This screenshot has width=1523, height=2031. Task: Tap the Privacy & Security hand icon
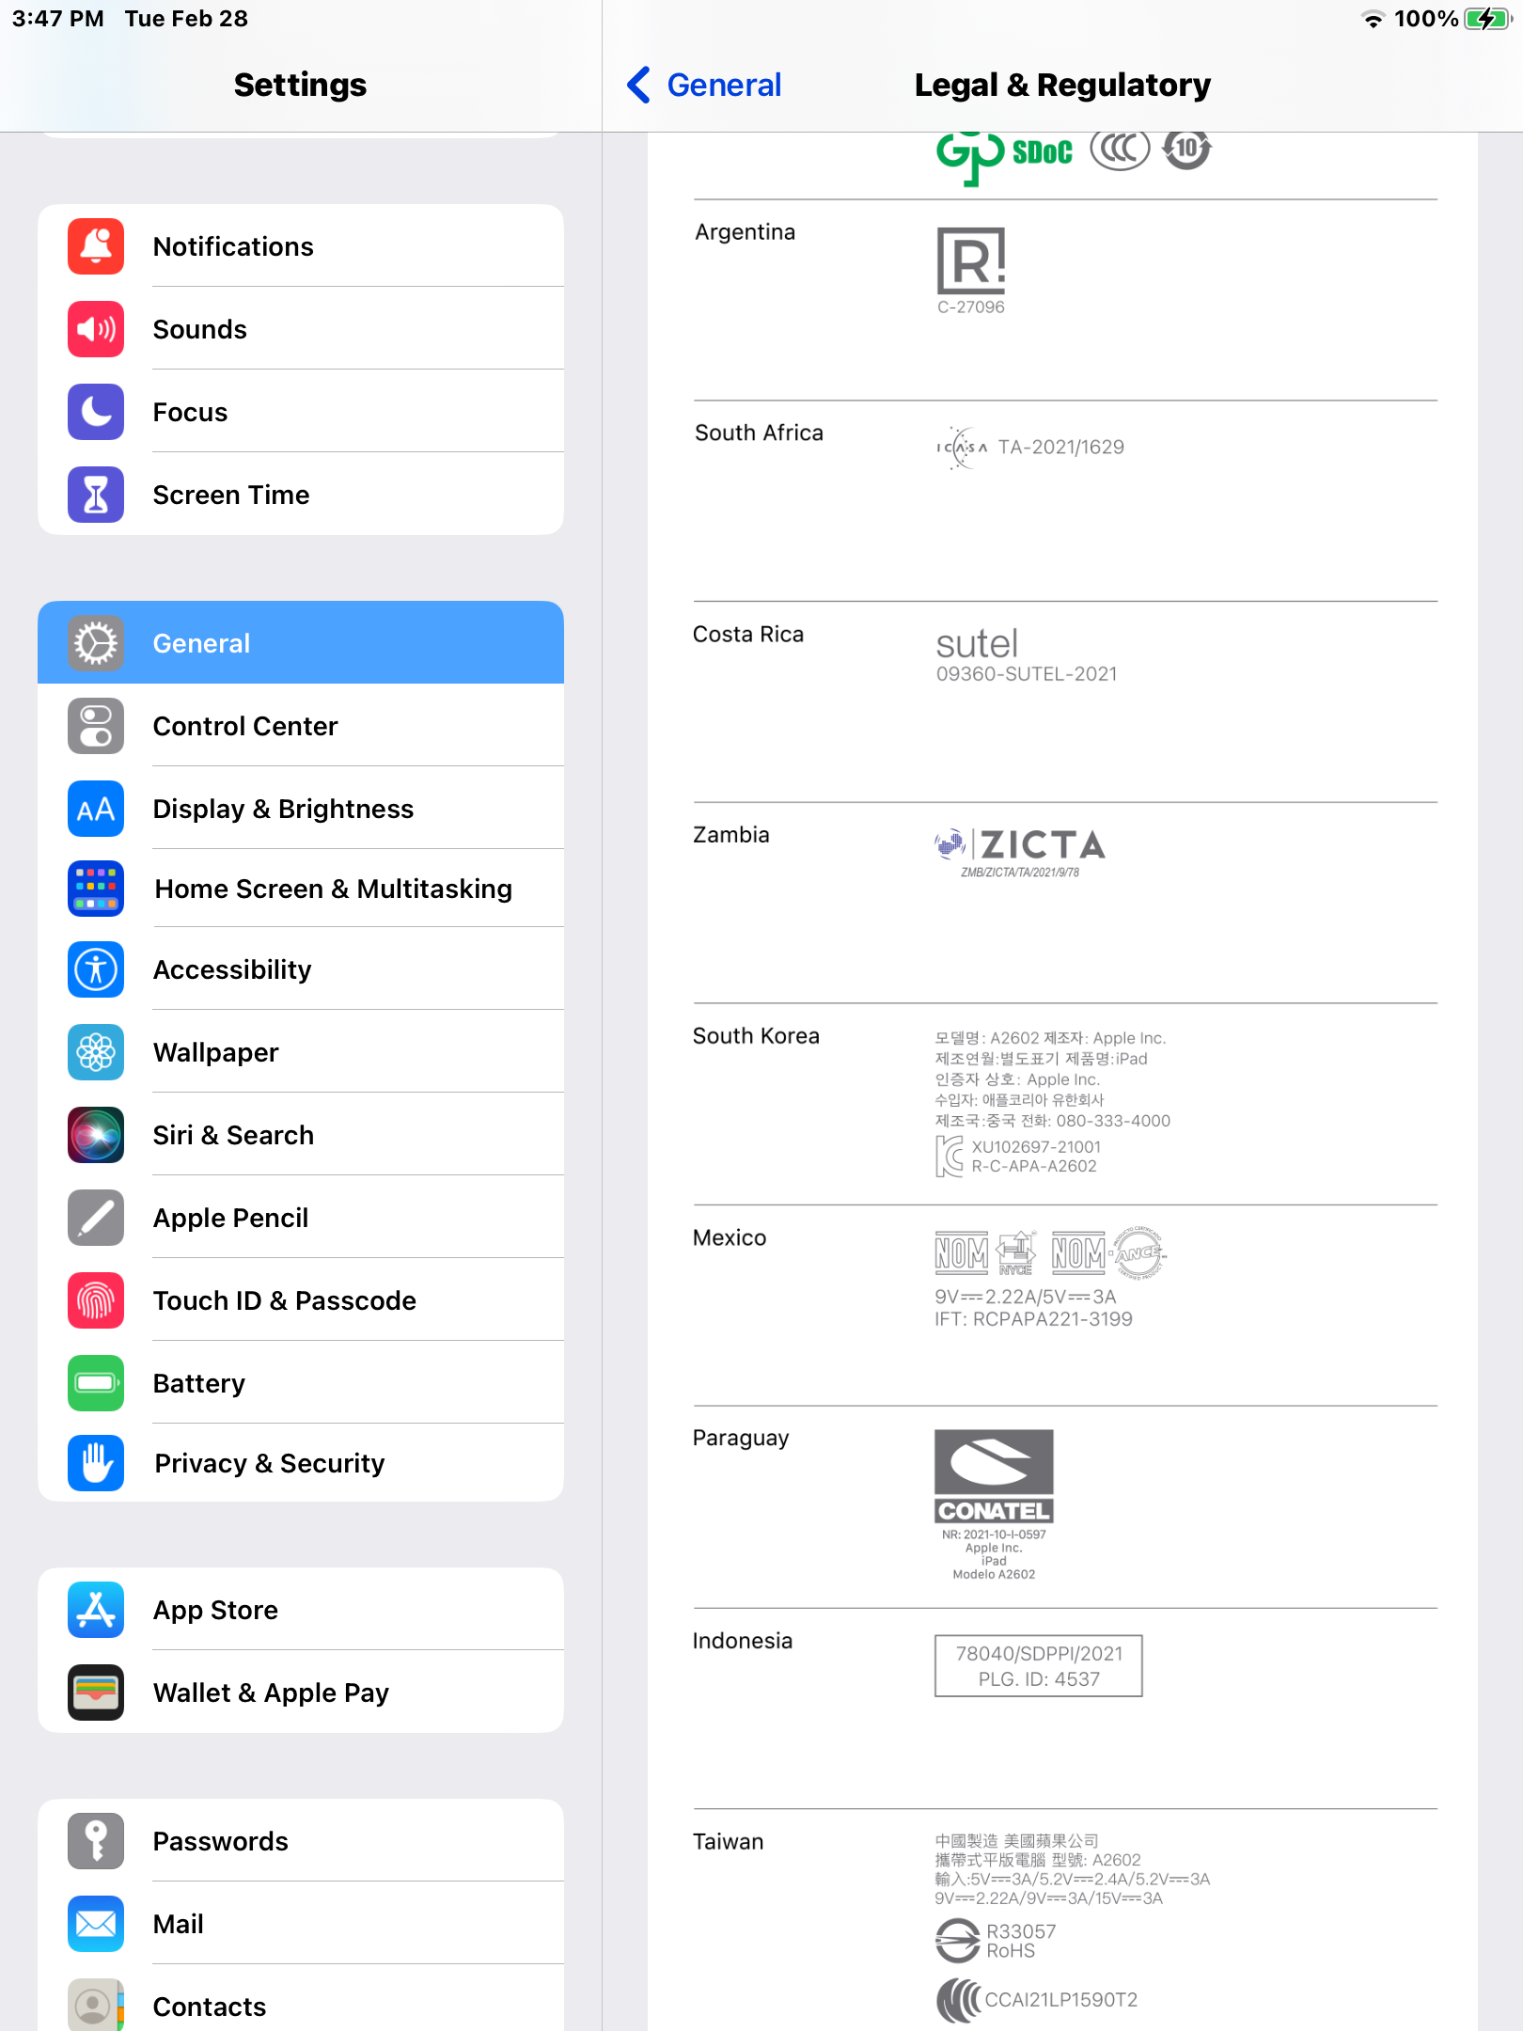click(x=96, y=1463)
